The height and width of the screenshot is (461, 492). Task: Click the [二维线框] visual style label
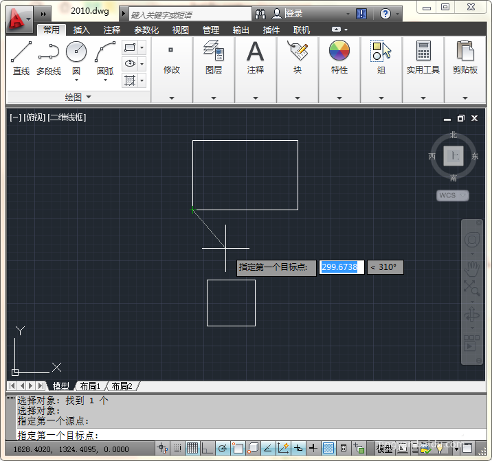(x=67, y=117)
